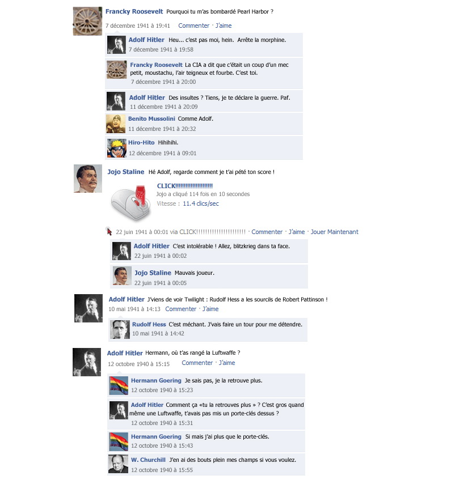Like the Pearl Harbor post with J'aime
Image resolution: width=468 pixels, height=480 pixels.
point(224,26)
